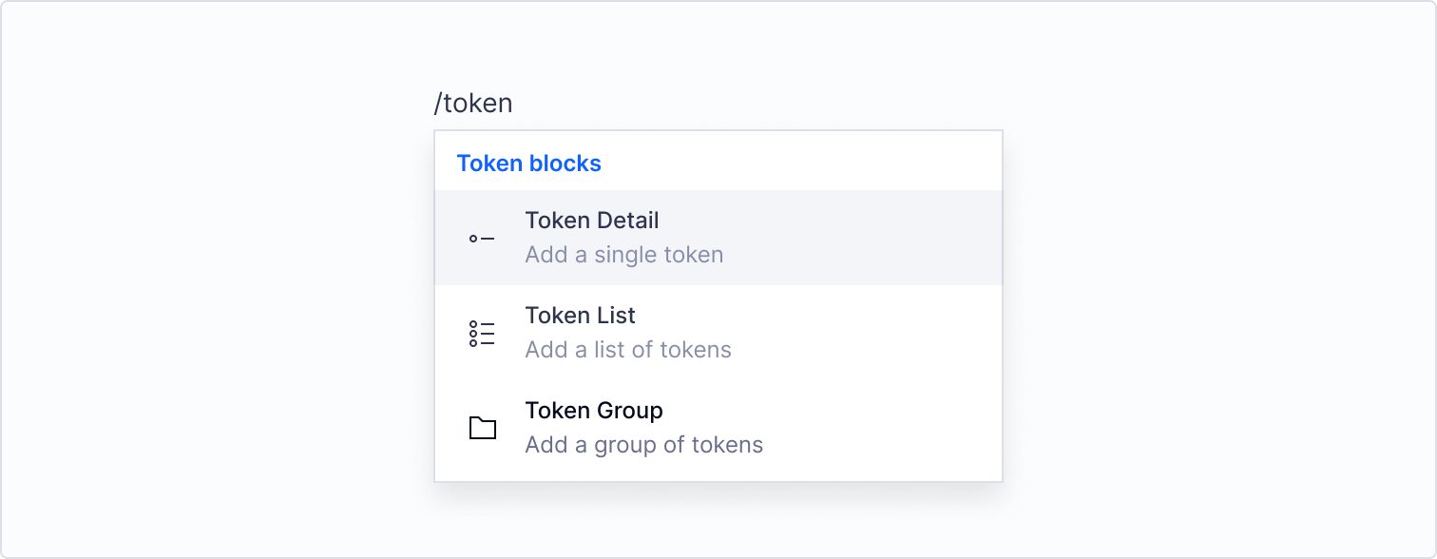Dismiss the menu by clicking the page background
This screenshot has width=1437, height=559.
(1217, 285)
